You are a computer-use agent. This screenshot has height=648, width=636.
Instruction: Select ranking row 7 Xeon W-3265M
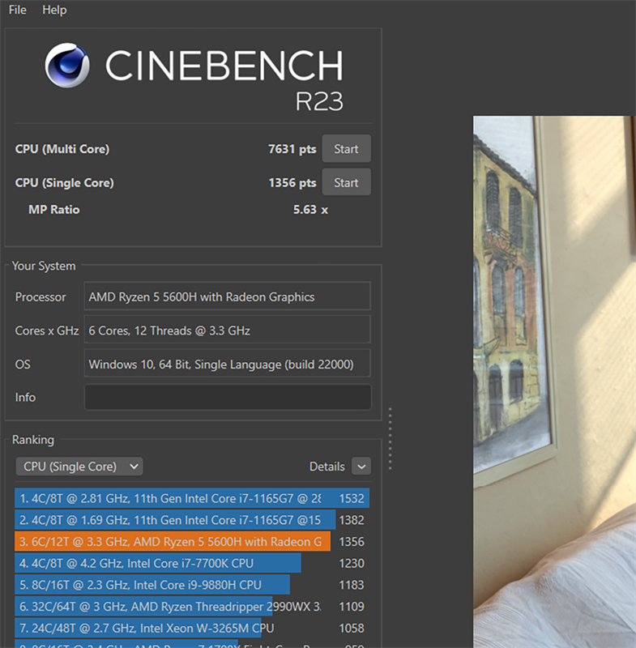tap(192, 629)
